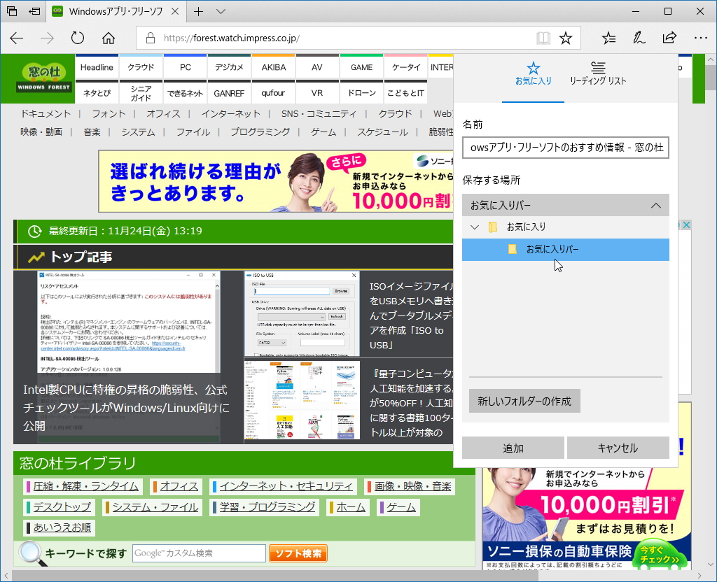This screenshot has width=717, height=582.
Task: Navigate back to the previous page
Action: click(16, 38)
